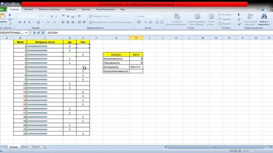Open Find and Select (Найти и выделить) binoculars

264,20
